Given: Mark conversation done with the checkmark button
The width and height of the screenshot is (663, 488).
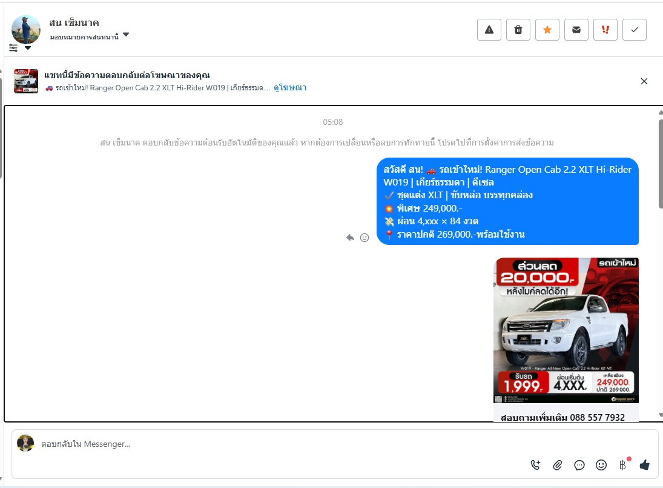Looking at the screenshot, I should (635, 30).
